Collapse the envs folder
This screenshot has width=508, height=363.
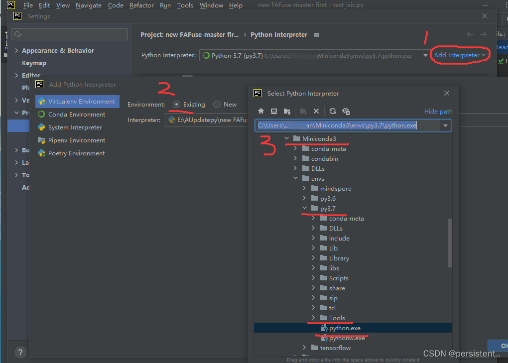[295, 178]
